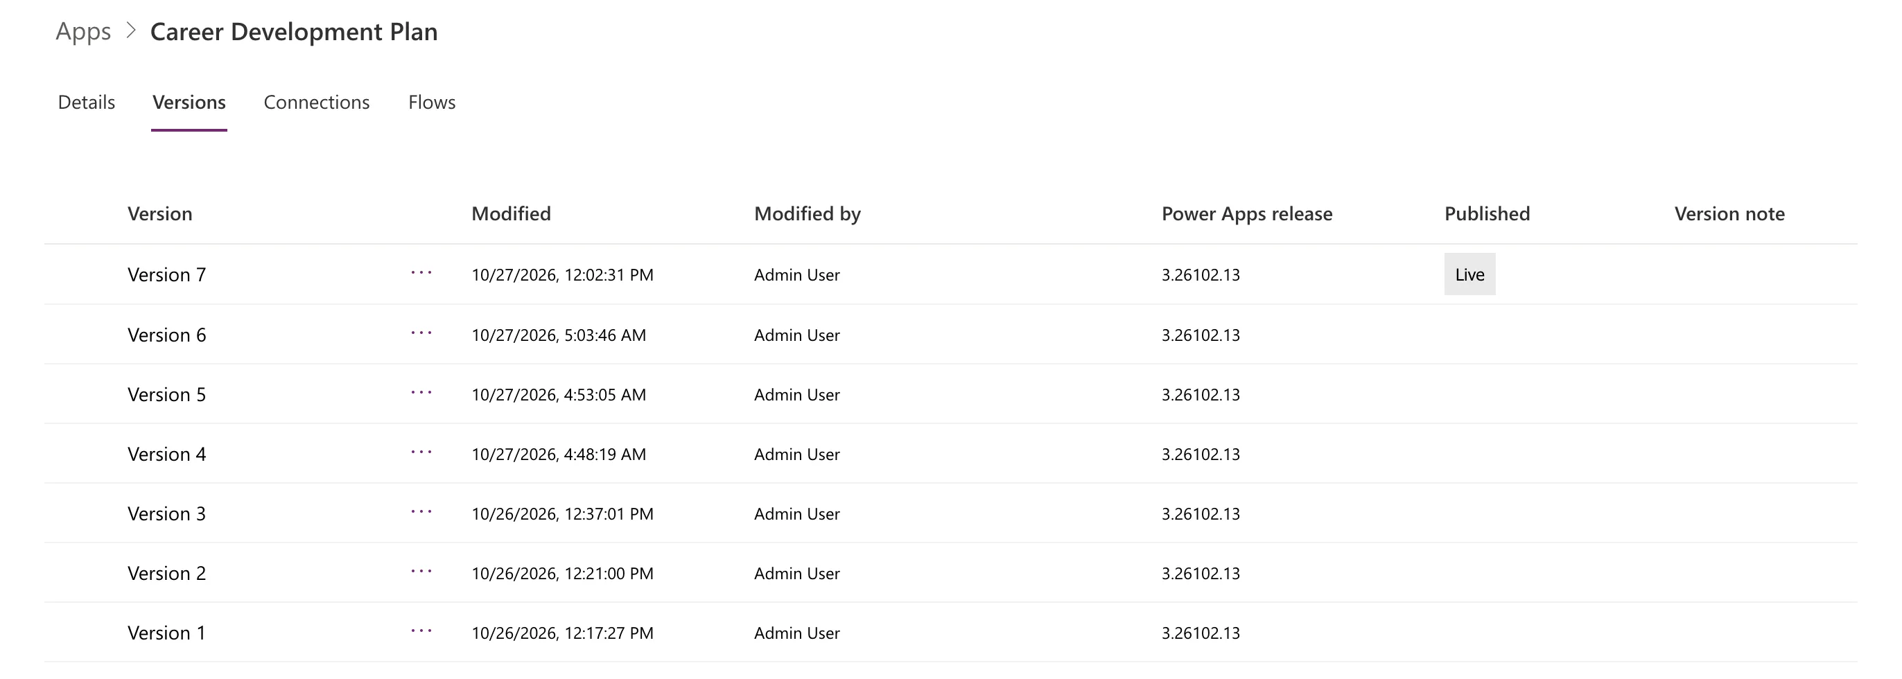Click timestamp 10/26/2026, 12:17:27 PM
Screen dimensions: 1902x679
(x=563, y=633)
